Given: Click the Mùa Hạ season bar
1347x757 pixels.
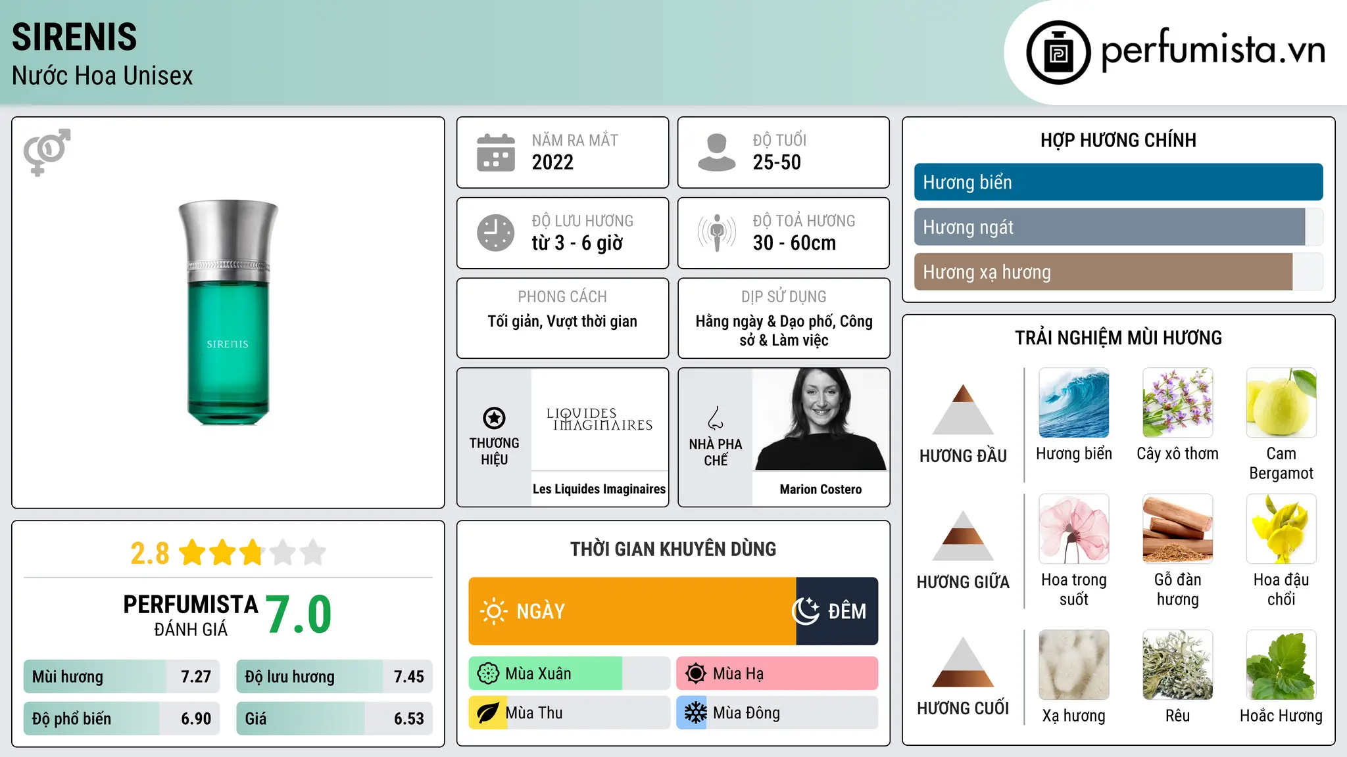Looking at the screenshot, I should (x=777, y=674).
